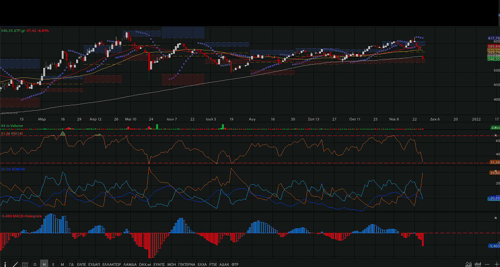Click the info icon in bottom toolbar

pyautogui.click(x=5, y=264)
